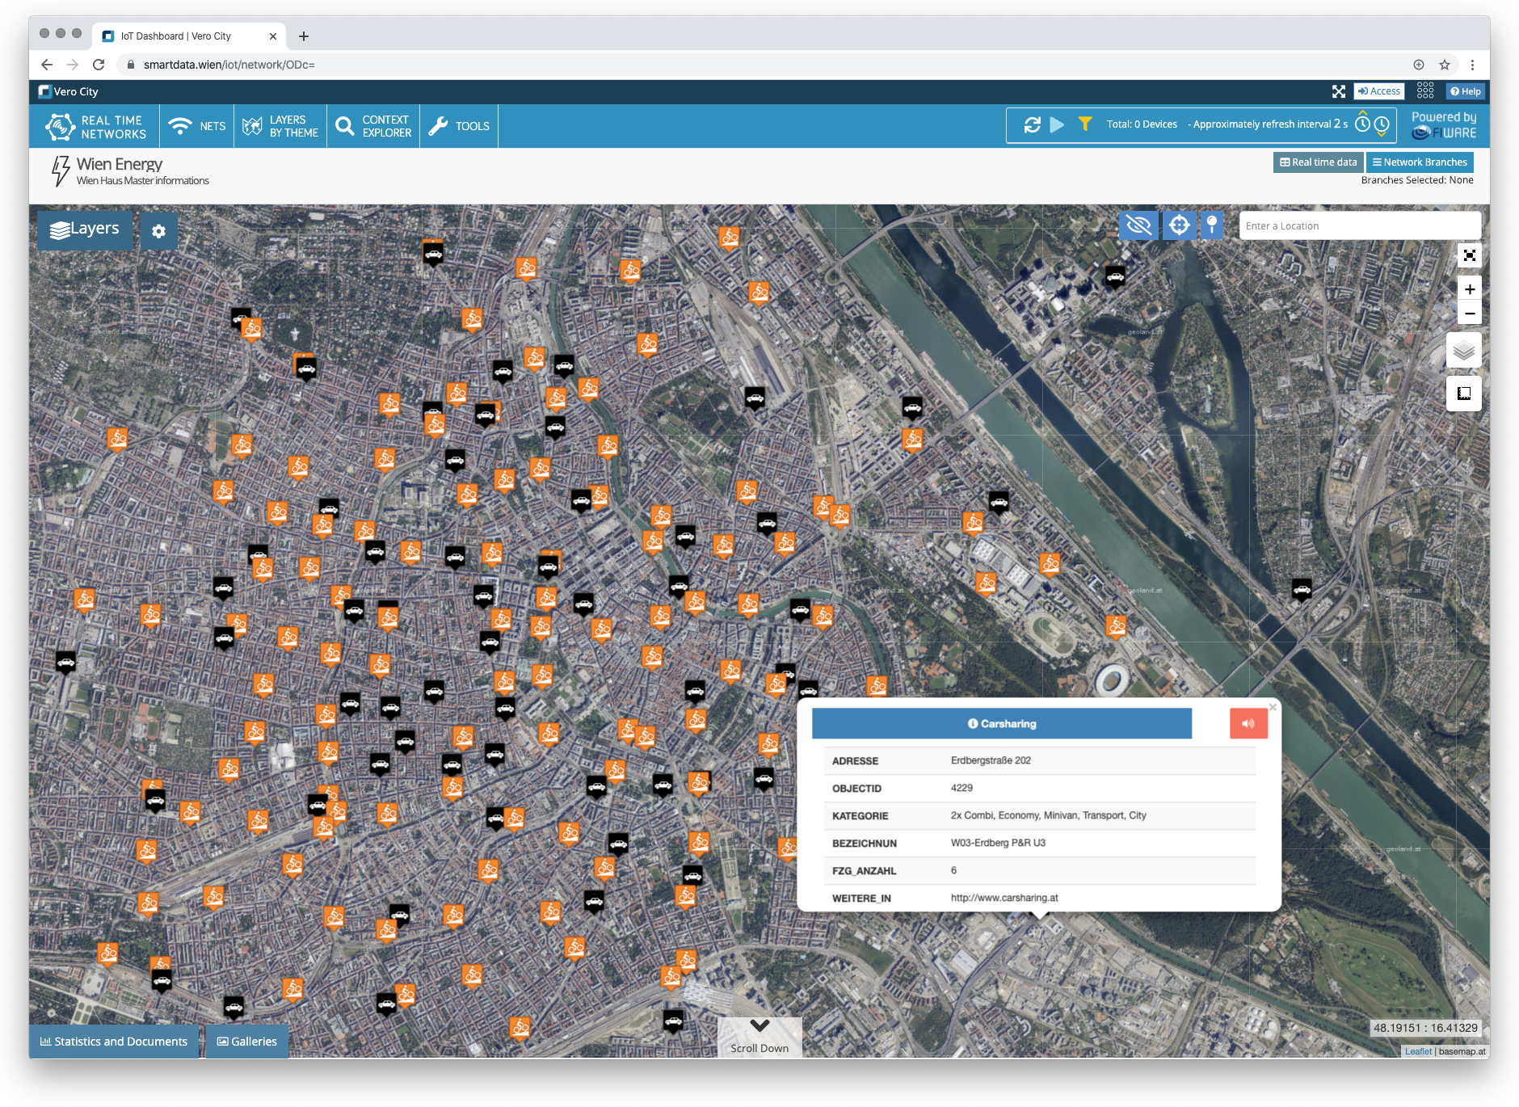Open Statistics and Documents tab
This screenshot has width=1519, height=1107.
tap(114, 1042)
